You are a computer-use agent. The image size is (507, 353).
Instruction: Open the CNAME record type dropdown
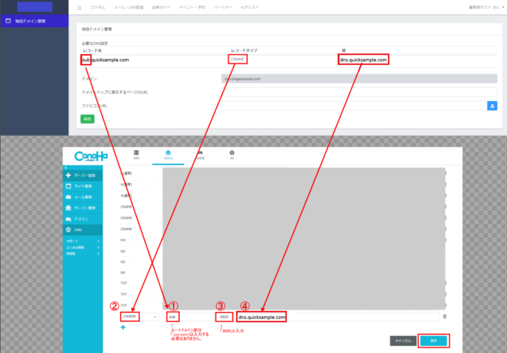[139, 317]
